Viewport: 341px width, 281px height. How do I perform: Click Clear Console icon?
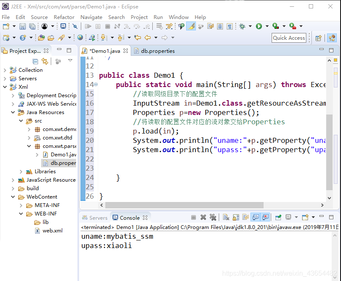(x=226, y=217)
